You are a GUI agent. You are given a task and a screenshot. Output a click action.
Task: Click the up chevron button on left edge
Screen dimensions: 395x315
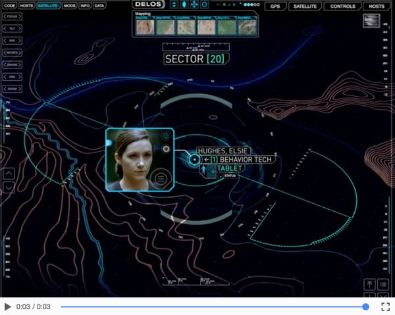tap(9, 174)
